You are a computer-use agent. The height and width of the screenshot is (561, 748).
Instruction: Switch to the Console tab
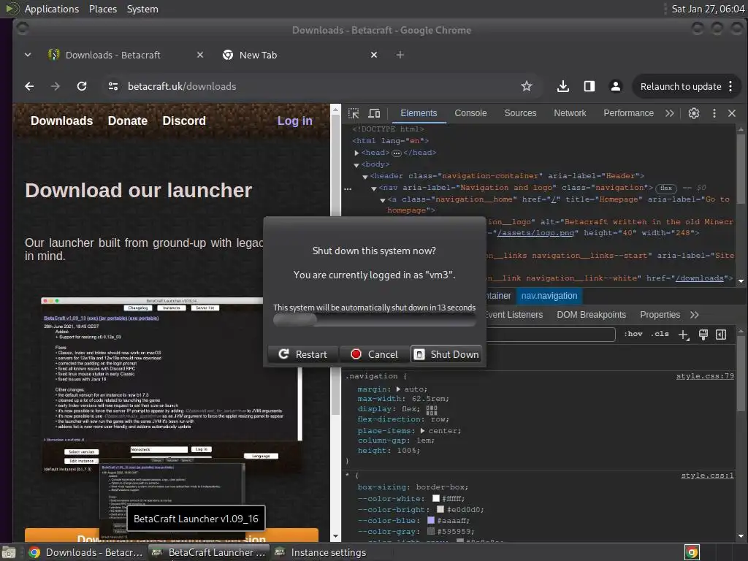(470, 113)
